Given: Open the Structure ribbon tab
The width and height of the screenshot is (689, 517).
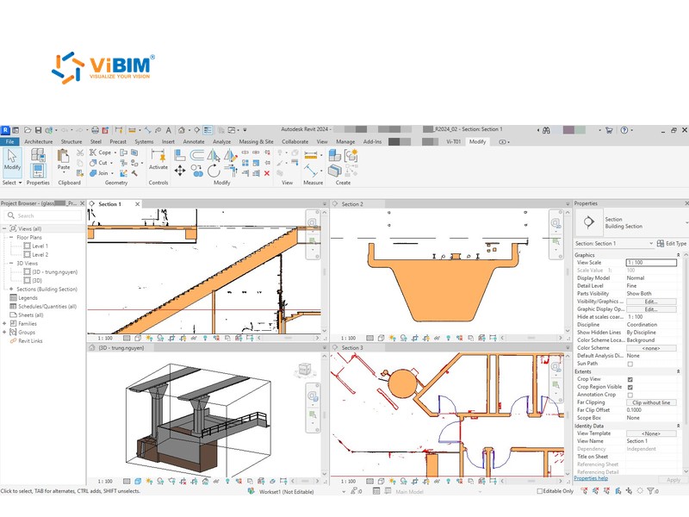Looking at the screenshot, I should 71,142.
